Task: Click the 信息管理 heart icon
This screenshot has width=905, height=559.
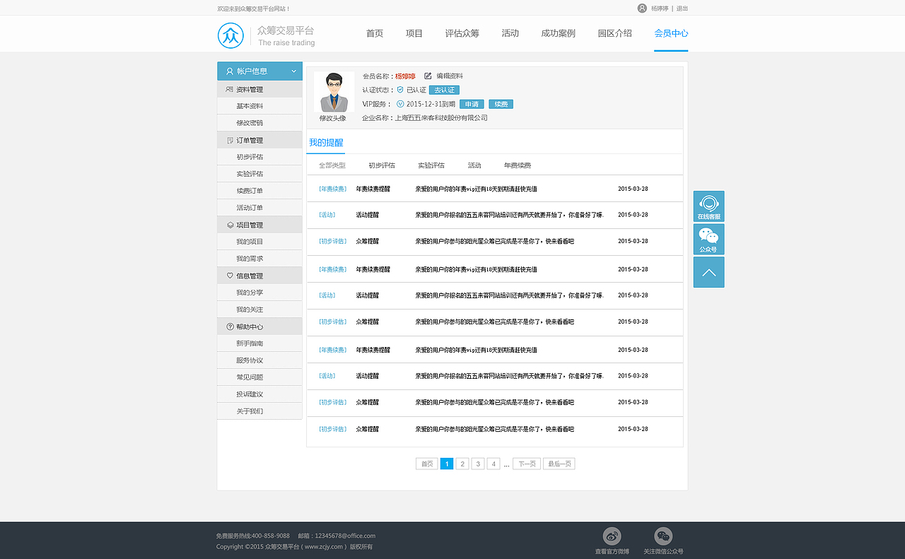Action: click(230, 276)
